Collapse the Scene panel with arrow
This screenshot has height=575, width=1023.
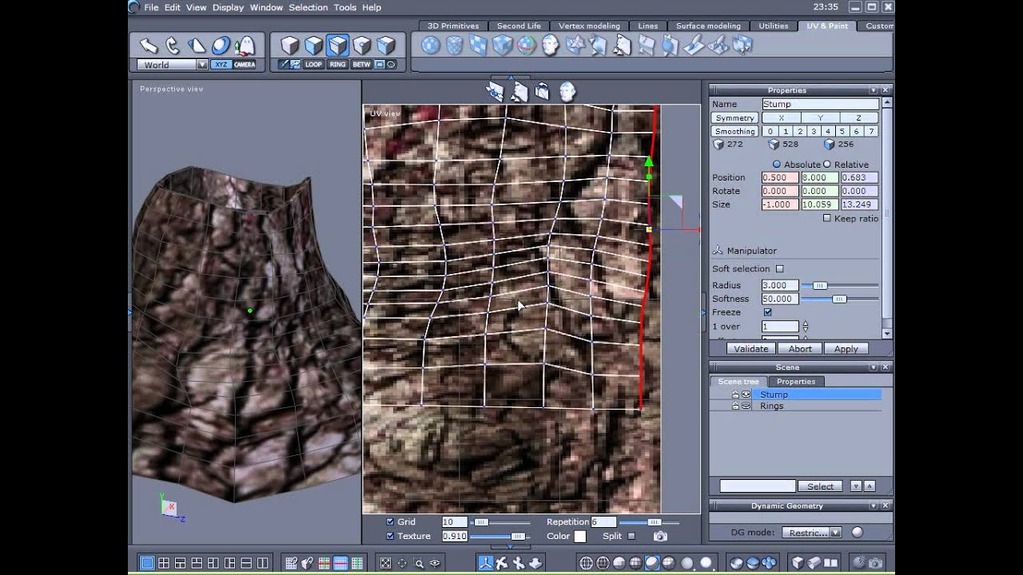[873, 367]
